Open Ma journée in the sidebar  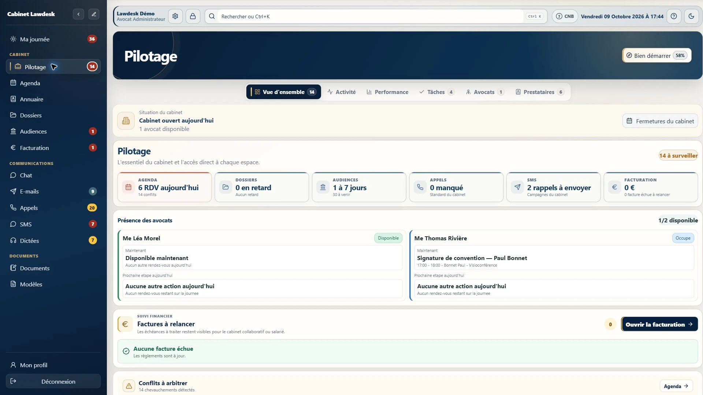53,39
